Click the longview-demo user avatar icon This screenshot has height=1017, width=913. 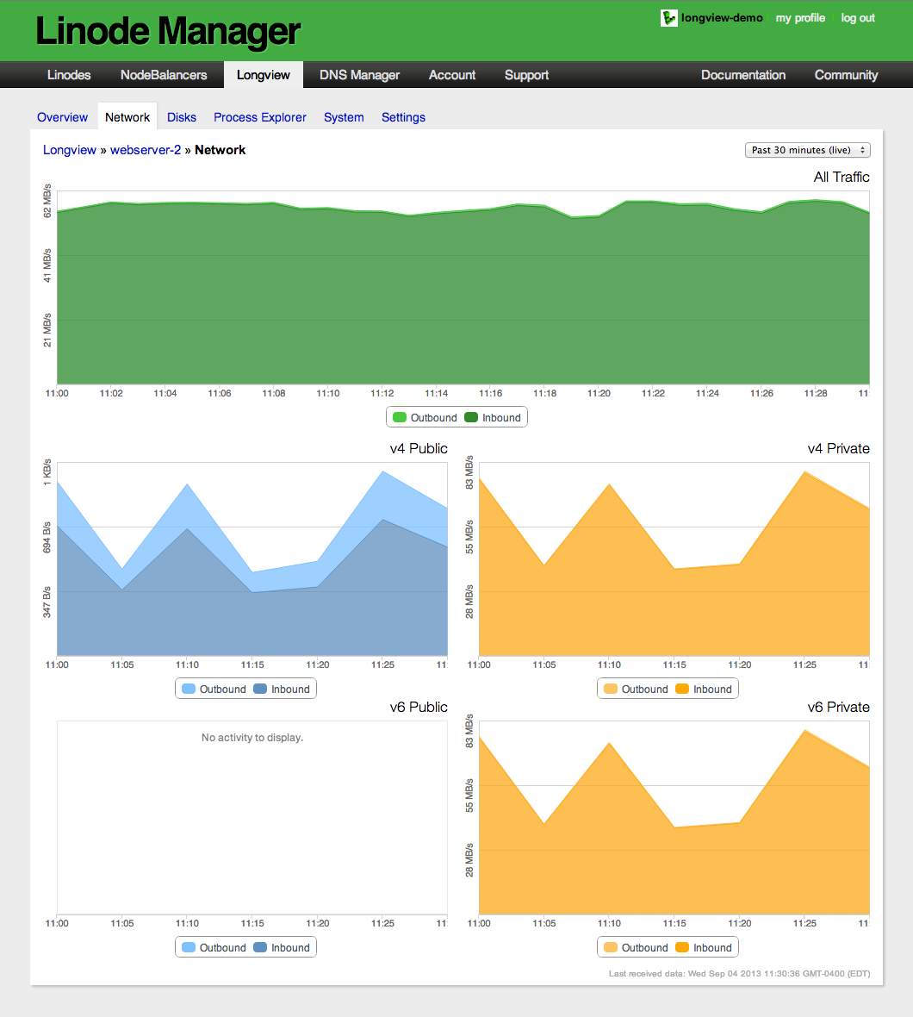click(x=668, y=18)
